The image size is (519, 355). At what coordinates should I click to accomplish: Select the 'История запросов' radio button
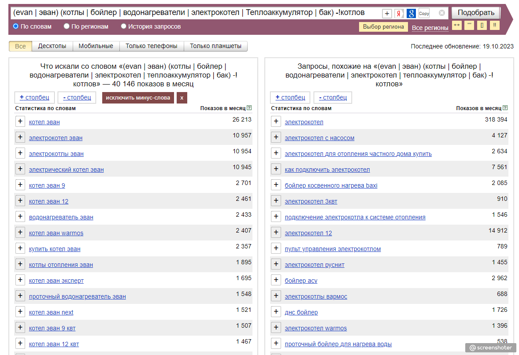click(x=123, y=26)
